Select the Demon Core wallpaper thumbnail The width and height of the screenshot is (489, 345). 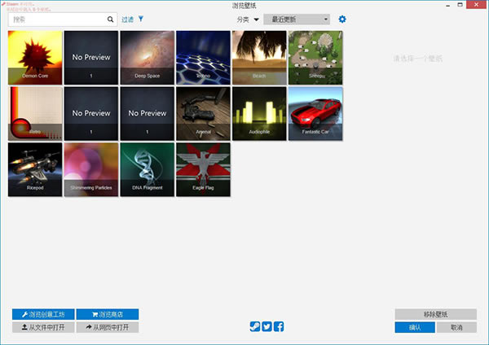pyautogui.click(x=35, y=58)
